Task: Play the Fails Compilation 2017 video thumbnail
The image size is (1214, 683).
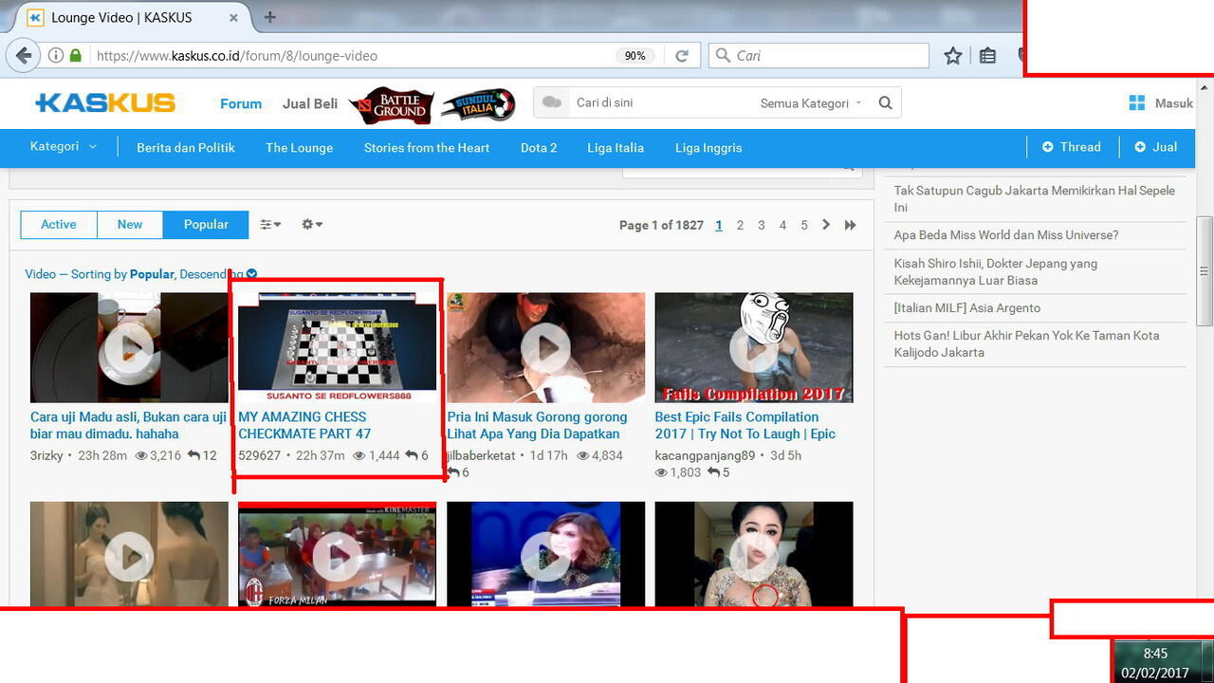Action: (x=754, y=347)
